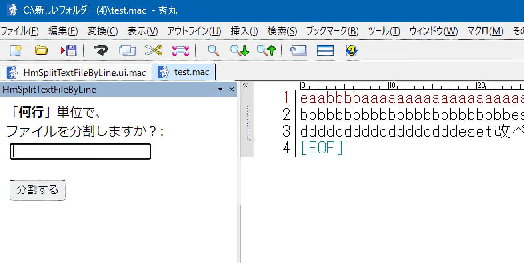Click the Find Previous up-arrow icon
524x263 pixels.
coord(266,50)
